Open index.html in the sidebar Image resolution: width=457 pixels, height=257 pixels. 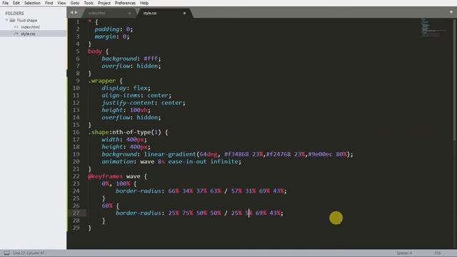(x=30, y=27)
